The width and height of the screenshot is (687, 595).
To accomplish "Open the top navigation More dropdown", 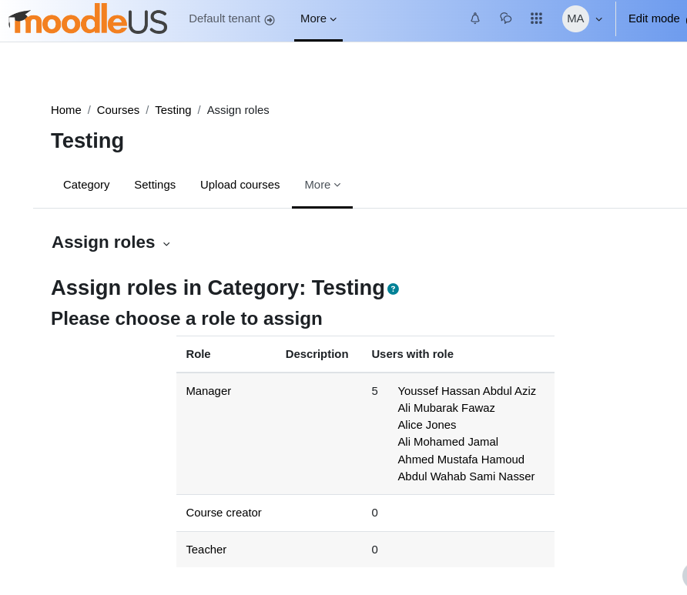I will (319, 18).
